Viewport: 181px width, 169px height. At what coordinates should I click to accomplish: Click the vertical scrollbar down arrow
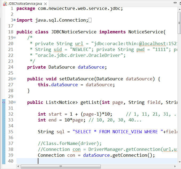click(x=180, y=162)
